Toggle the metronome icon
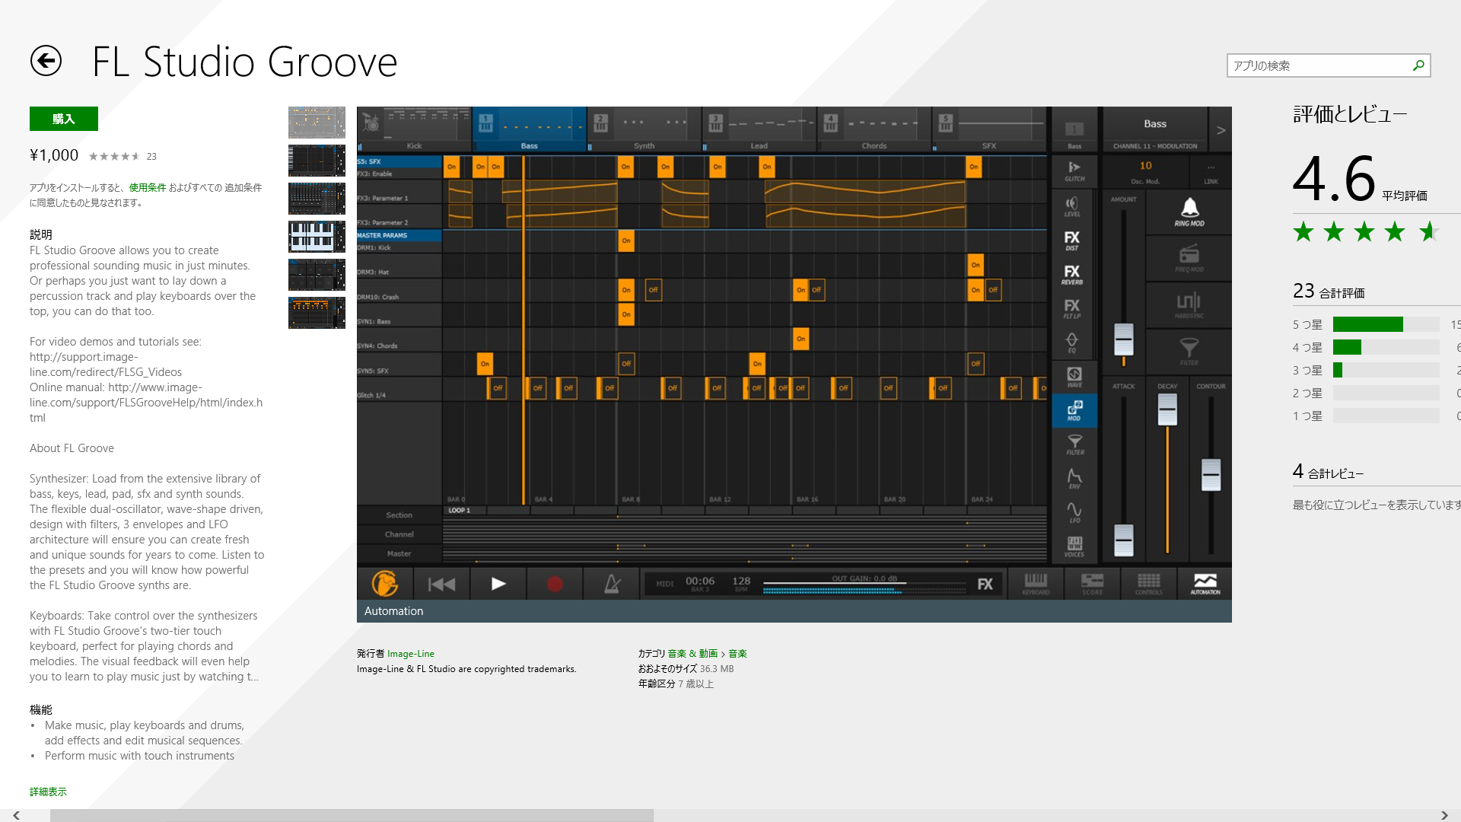1461x822 pixels. pyautogui.click(x=612, y=584)
